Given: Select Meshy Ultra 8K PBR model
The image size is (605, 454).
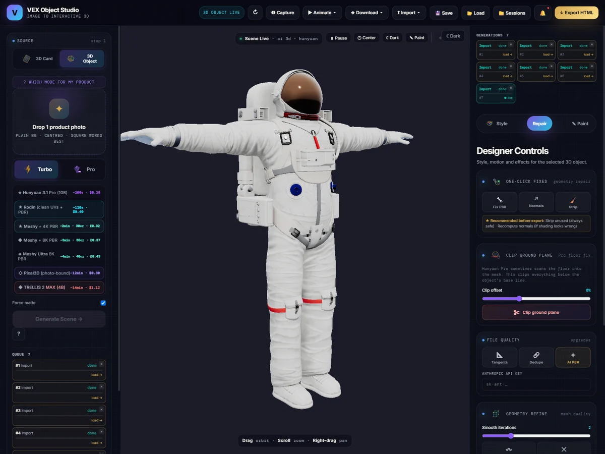Looking at the screenshot, I should point(59,256).
